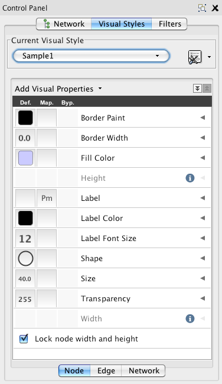Screen dimensions: 222x384
Task: Click Border Paint bypass cell
Action: point(67,118)
